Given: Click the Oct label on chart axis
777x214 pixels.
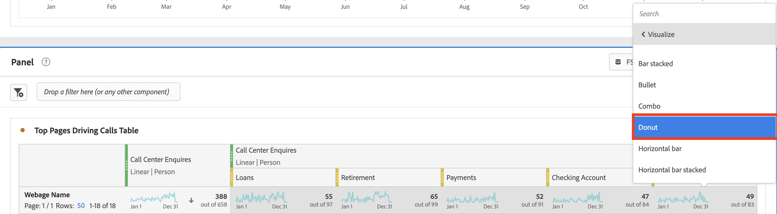Looking at the screenshot, I should tap(583, 7).
